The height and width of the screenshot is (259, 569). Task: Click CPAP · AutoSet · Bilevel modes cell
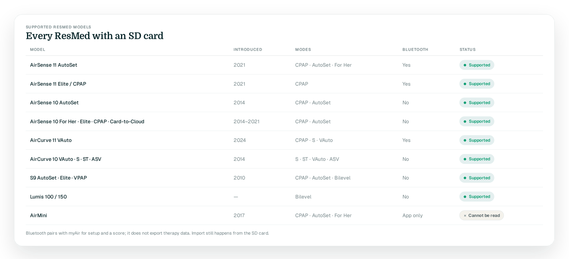point(323,178)
